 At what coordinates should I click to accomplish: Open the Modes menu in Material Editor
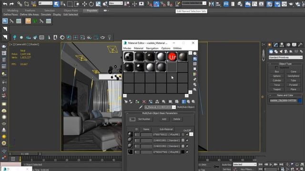pyautogui.click(x=127, y=48)
